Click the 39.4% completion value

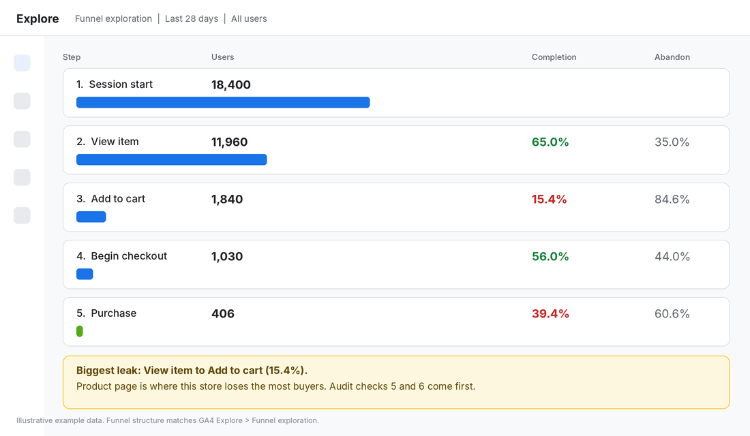click(550, 314)
